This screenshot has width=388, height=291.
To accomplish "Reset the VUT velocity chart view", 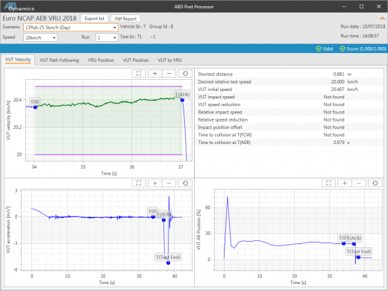I will pyautogui.click(x=185, y=73).
